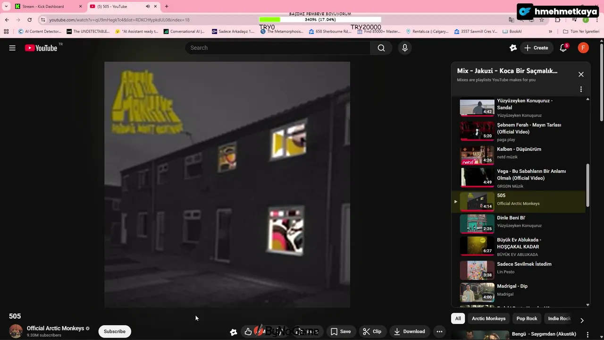Open the Create menu
The width and height of the screenshot is (604, 340).
click(x=536, y=48)
